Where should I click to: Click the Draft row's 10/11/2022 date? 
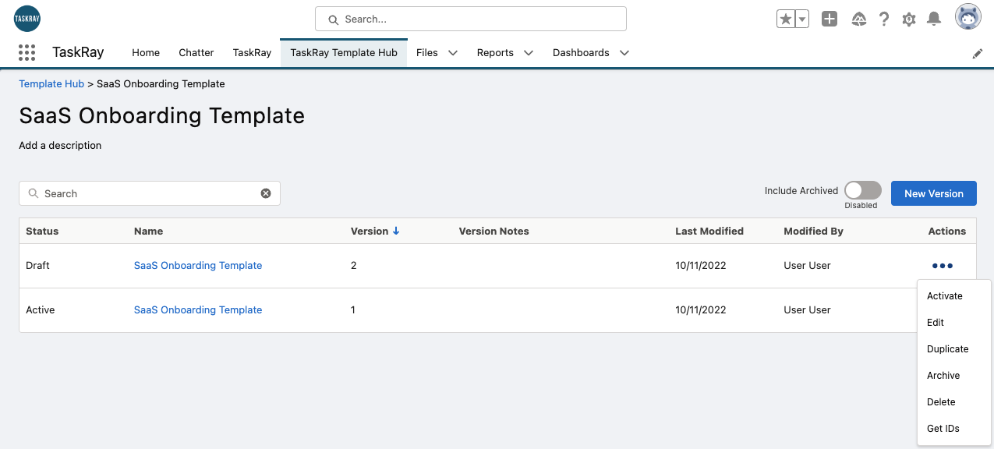701,266
